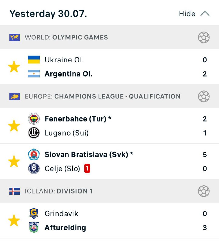Toggle favorite star for Fenerbahce vs Lugano match
Image resolution: width=219 pixels, height=243 pixels.
(x=14, y=126)
